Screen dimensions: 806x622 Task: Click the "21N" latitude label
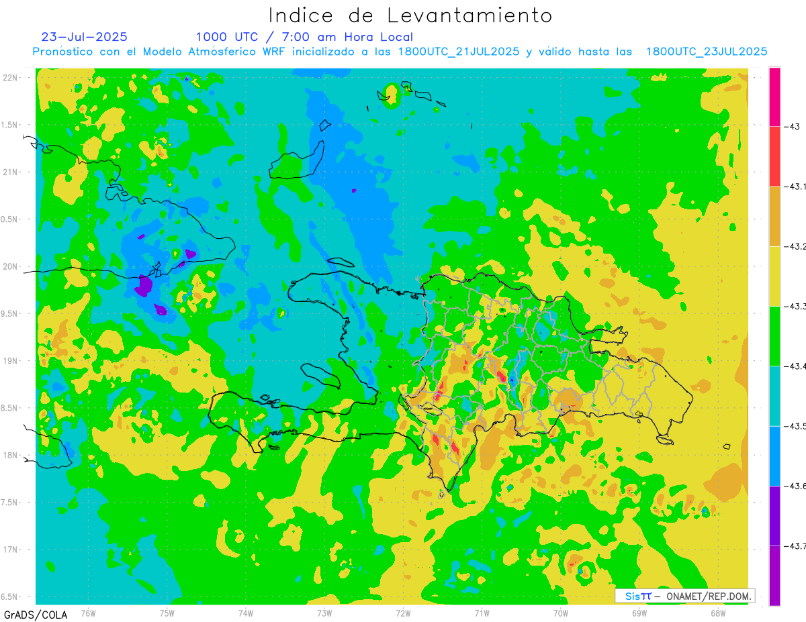pyautogui.click(x=10, y=172)
